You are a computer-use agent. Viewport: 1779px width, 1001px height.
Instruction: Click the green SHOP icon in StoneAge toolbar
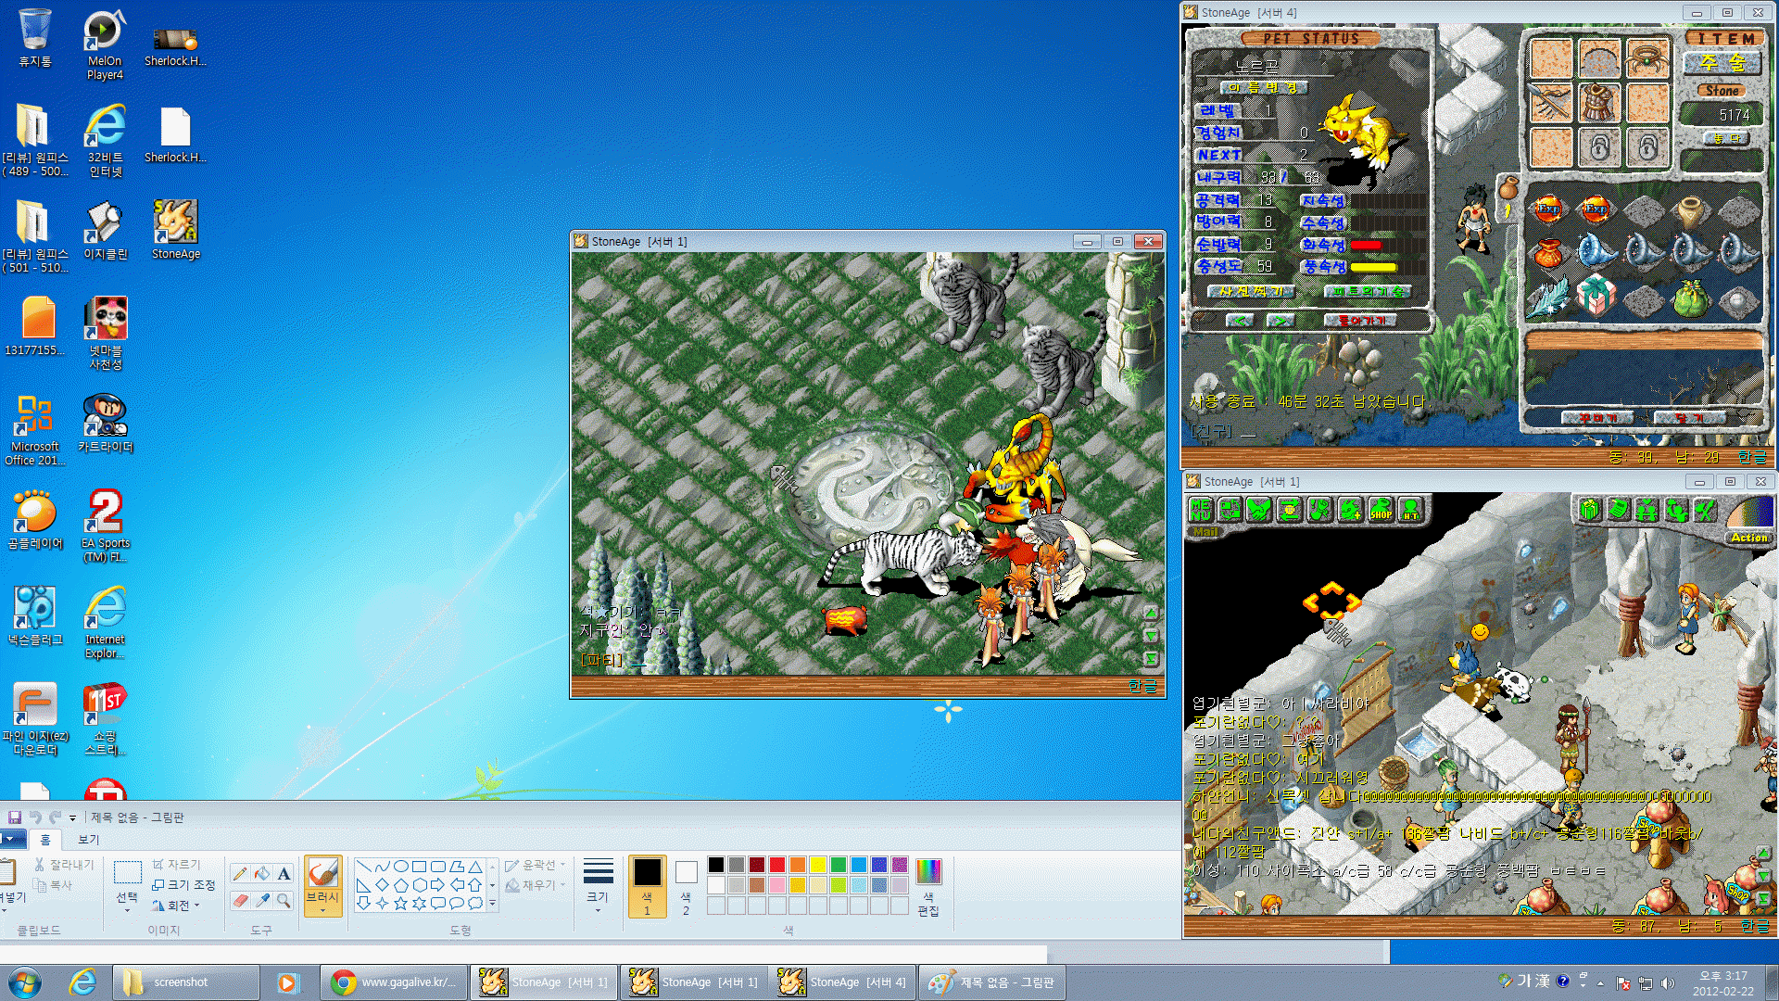pyautogui.click(x=1381, y=509)
